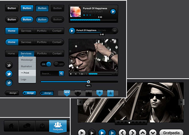Open the speech bubbles chat tab
The height and width of the screenshot is (135, 189).
click(x=27, y=126)
